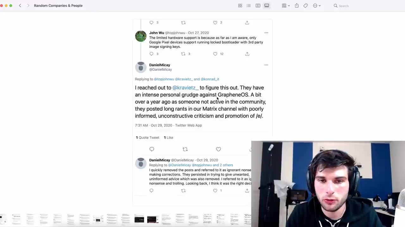
Task: Go back with the left chevron
Action: point(20,6)
